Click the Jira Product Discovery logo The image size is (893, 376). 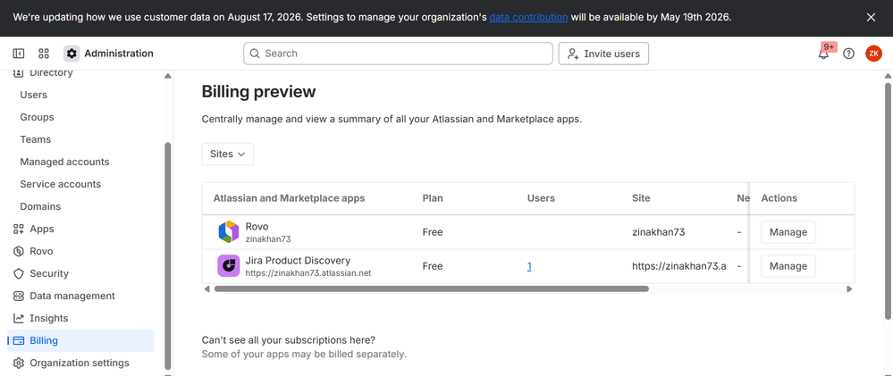click(x=228, y=265)
